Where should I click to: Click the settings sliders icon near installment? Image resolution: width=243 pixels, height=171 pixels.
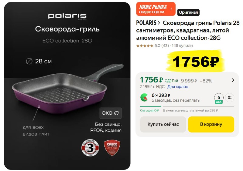click(230, 98)
